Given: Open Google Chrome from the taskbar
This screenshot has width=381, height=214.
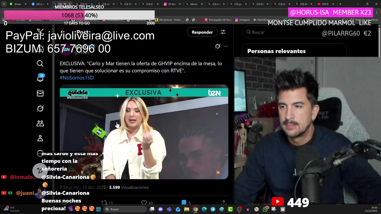Looking at the screenshot, I should coord(195,209).
